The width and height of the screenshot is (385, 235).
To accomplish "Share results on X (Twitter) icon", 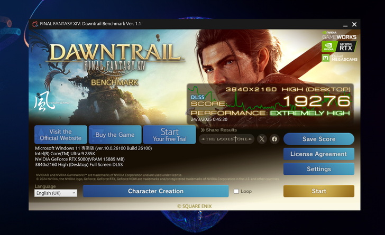I will pos(262,139).
